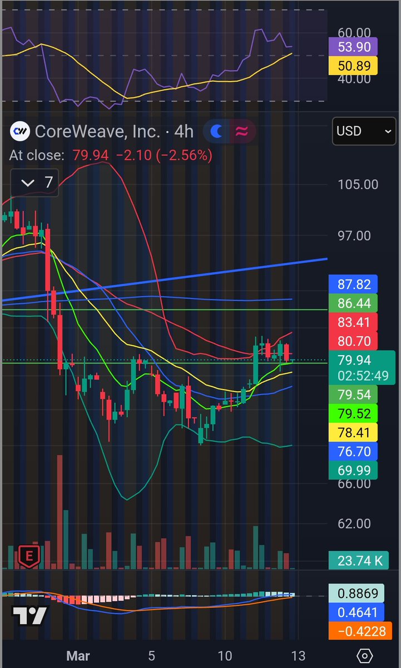Select the 86.44 green price label
The width and height of the screenshot is (401, 668).
354,303
